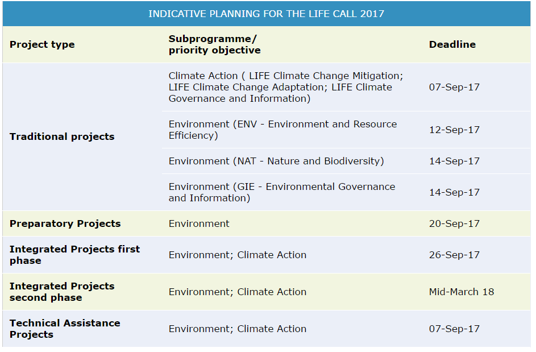Viewport: 536px width, 352px height.
Task: Select the 'Integrated Projects first phase' label
Action: click(x=74, y=255)
